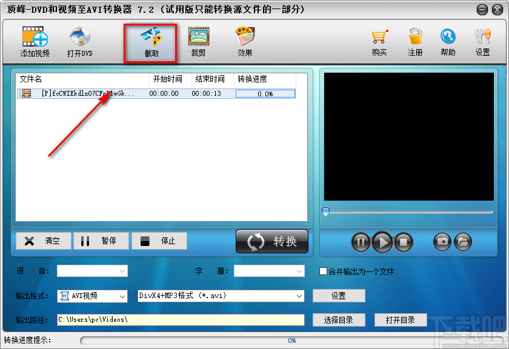Open 设置 settings in the top toolbar
509x349 pixels.
(x=482, y=42)
